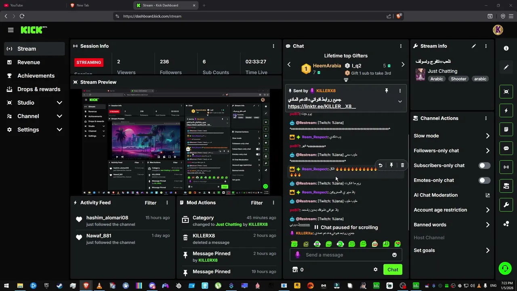Open Chat panel options menu
The width and height of the screenshot is (517, 291).
pos(401,46)
